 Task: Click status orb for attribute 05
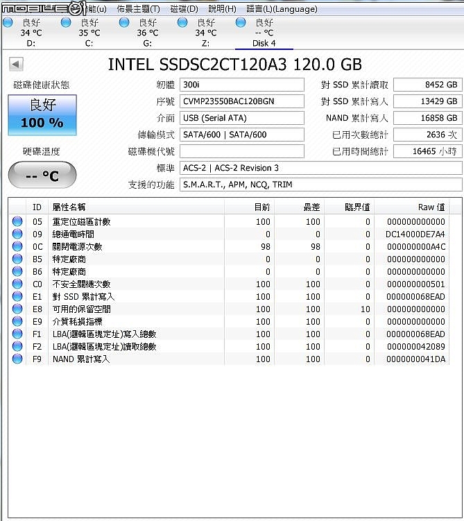coord(17,221)
